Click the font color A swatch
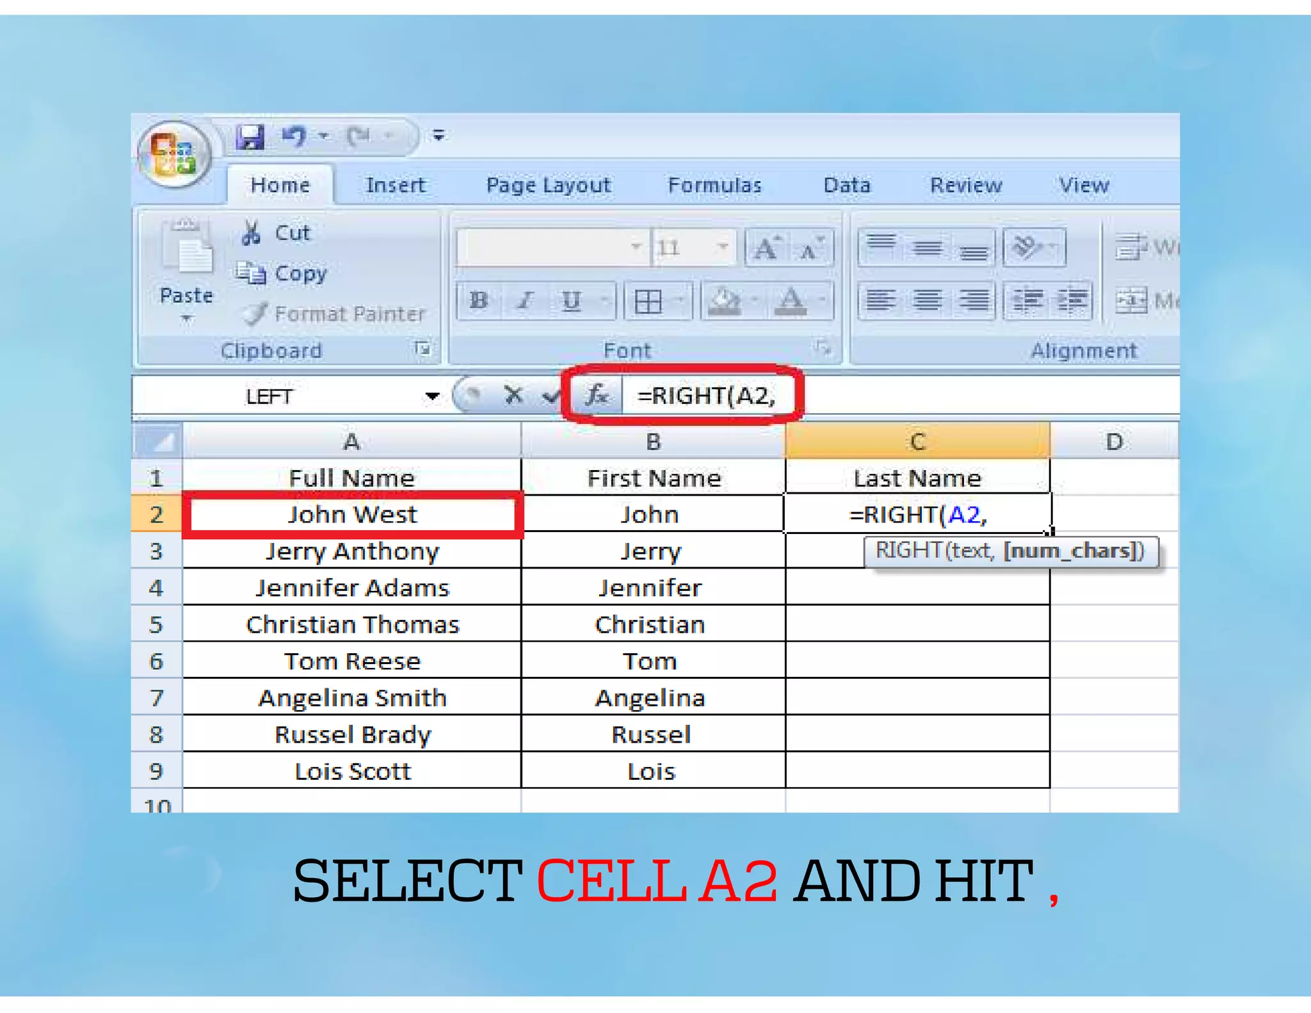Image resolution: width=1311 pixels, height=1013 pixels. point(791,300)
